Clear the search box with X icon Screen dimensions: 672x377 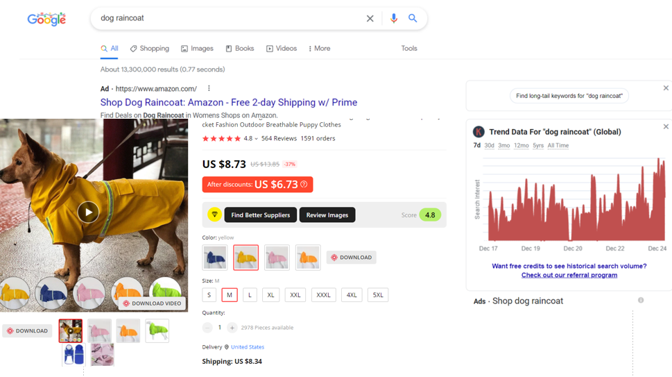[x=370, y=19]
